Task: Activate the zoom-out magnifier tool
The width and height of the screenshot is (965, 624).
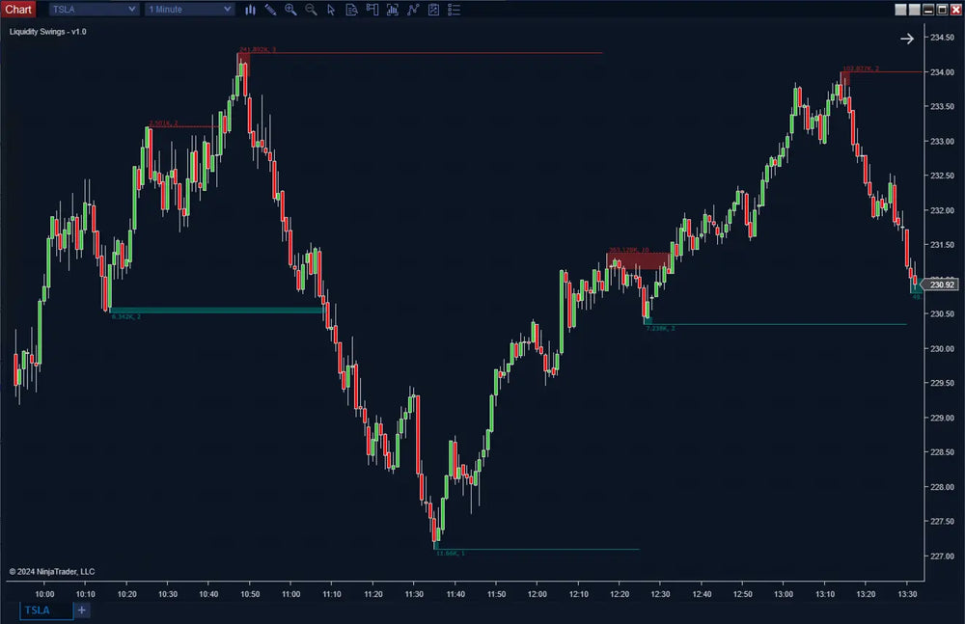Action: click(x=311, y=10)
